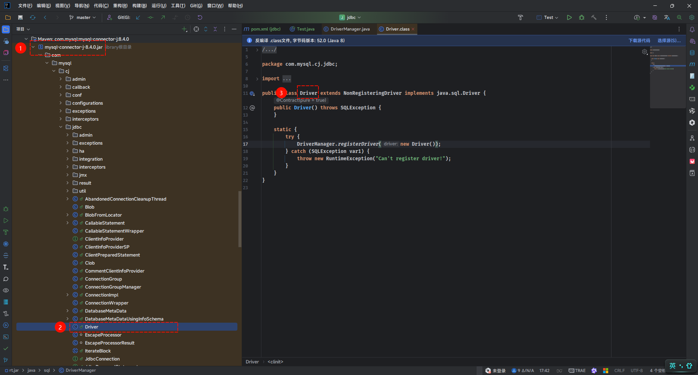Open the master branch dropdown
Screen dimensions: 698x375
tap(83, 17)
